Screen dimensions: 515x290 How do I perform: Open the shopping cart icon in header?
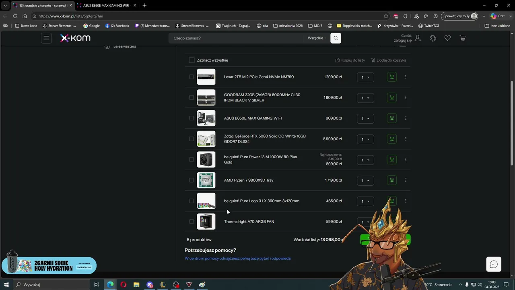[463, 38]
